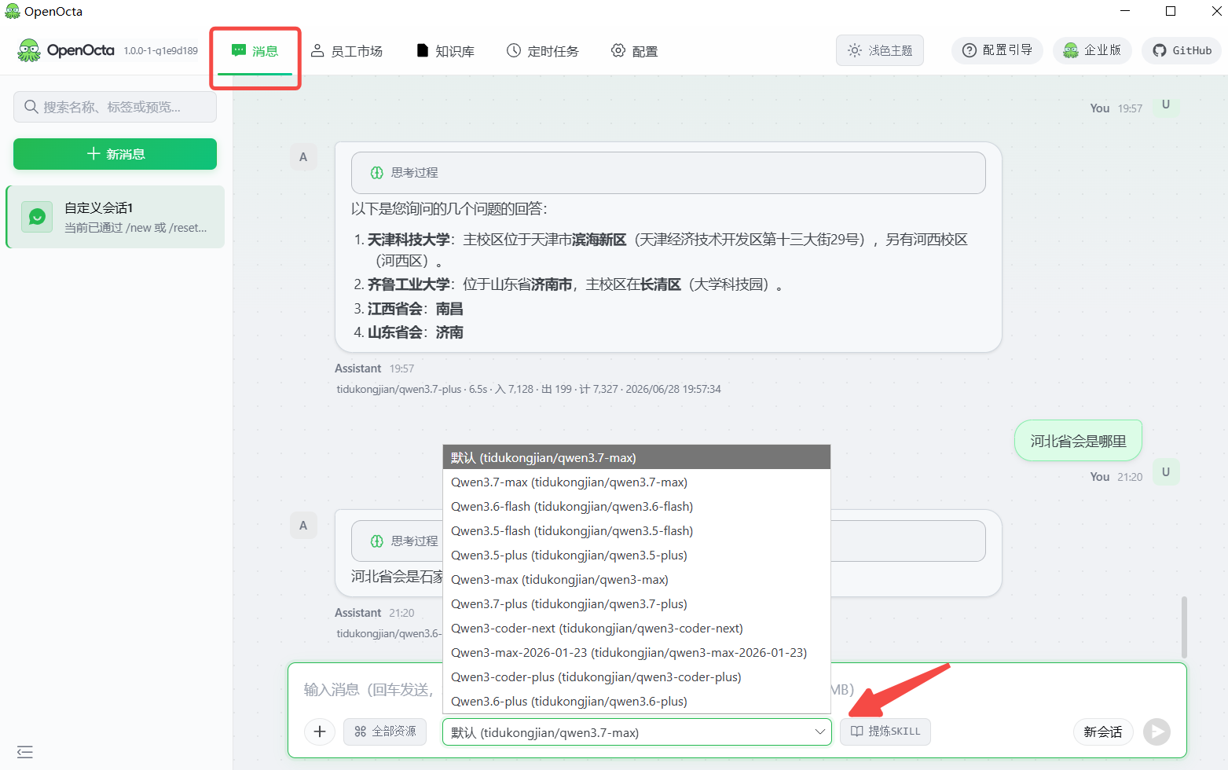Image resolution: width=1228 pixels, height=770 pixels.
Task: Collapse sidebar using bottom-left list icon
Action: [x=25, y=752]
